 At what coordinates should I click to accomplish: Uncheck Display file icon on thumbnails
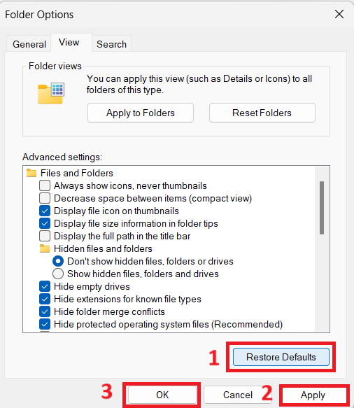point(45,211)
